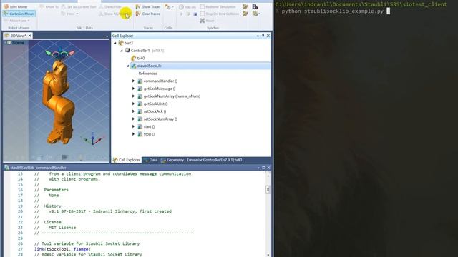Switch to the Geometry tab
Screen dimensions: 458x257
click(x=172, y=160)
